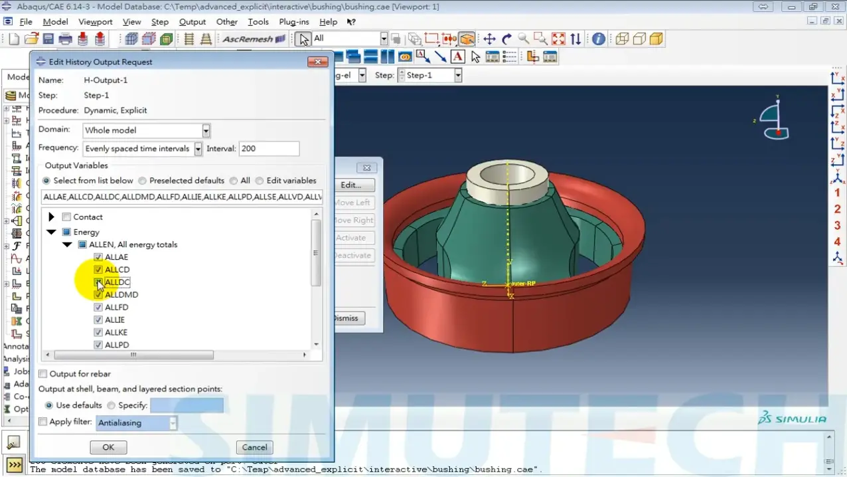Enable Output for rebar

coord(43,374)
